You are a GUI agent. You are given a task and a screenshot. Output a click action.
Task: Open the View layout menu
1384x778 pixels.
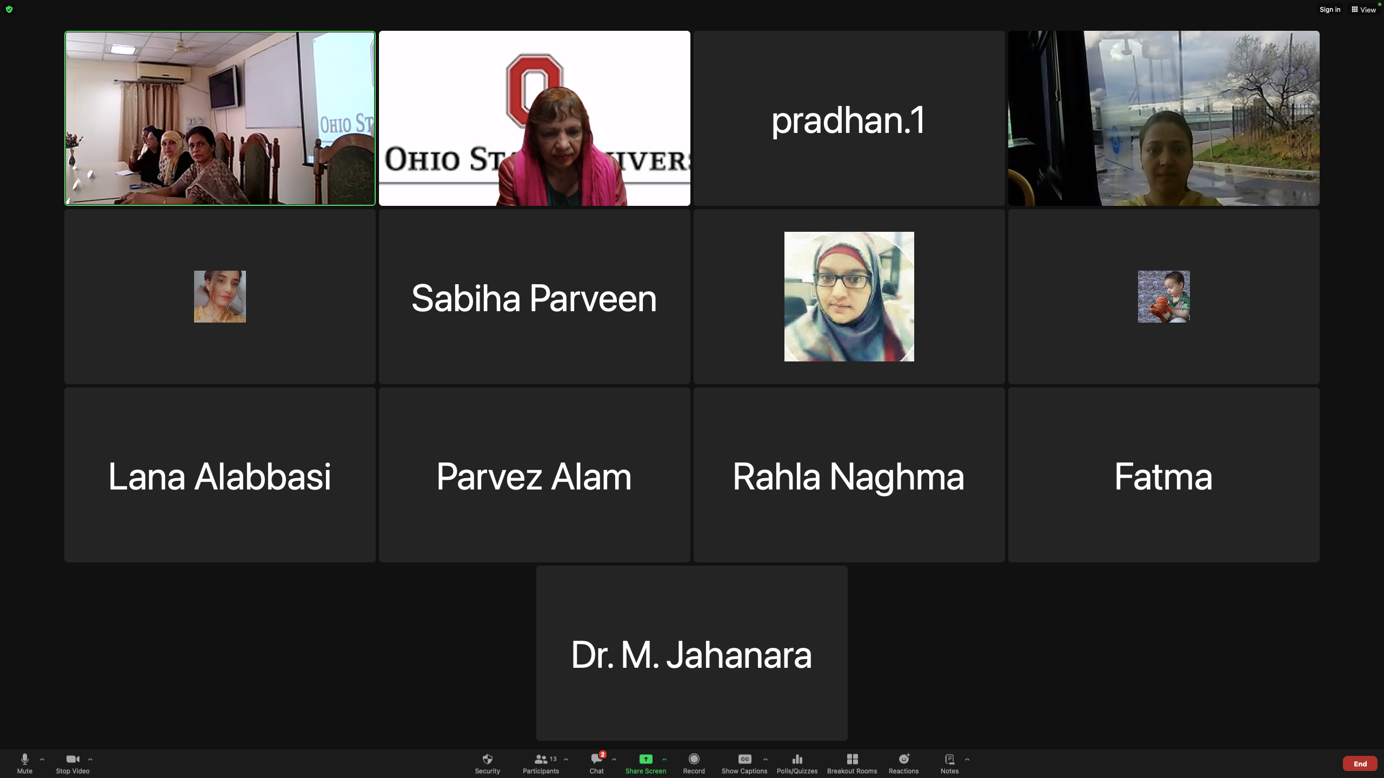(1363, 10)
